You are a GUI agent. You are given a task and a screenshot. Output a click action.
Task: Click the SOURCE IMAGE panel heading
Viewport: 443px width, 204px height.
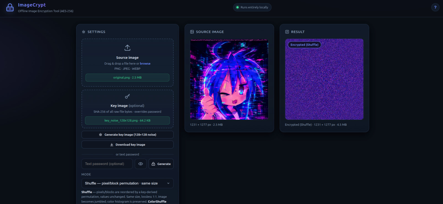210,32
